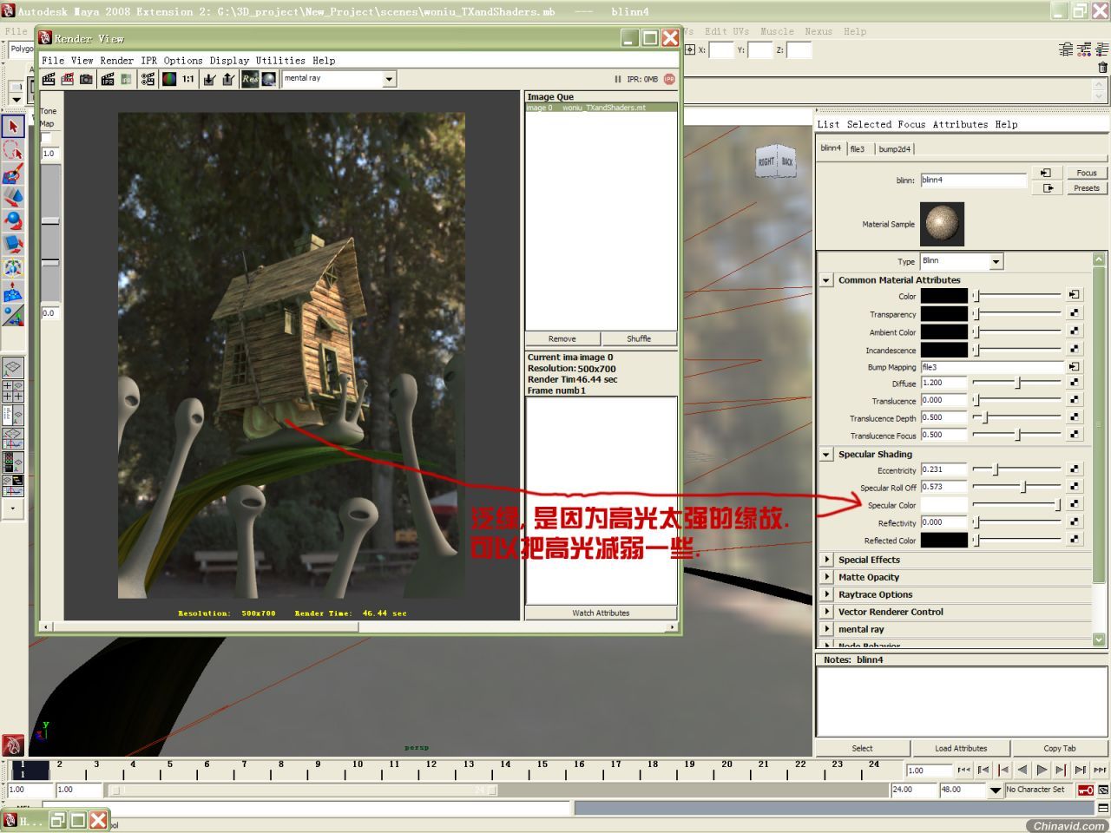Click the Select button in Attribute Editor
The width and height of the screenshot is (1111, 833).
(x=863, y=748)
